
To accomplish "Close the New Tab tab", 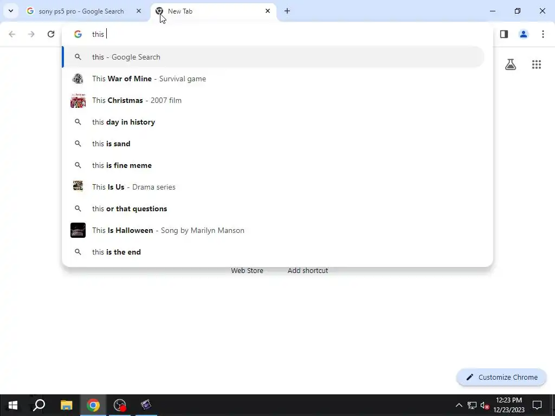I will click(x=268, y=11).
